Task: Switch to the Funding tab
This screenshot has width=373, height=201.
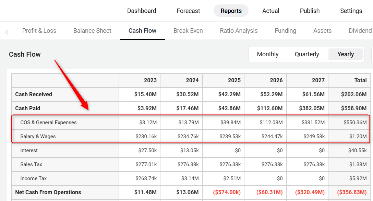Action: click(286, 31)
